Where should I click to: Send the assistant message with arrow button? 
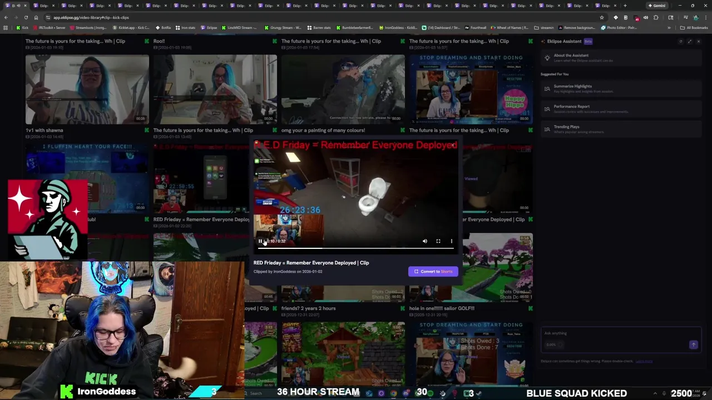tap(693, 345)
